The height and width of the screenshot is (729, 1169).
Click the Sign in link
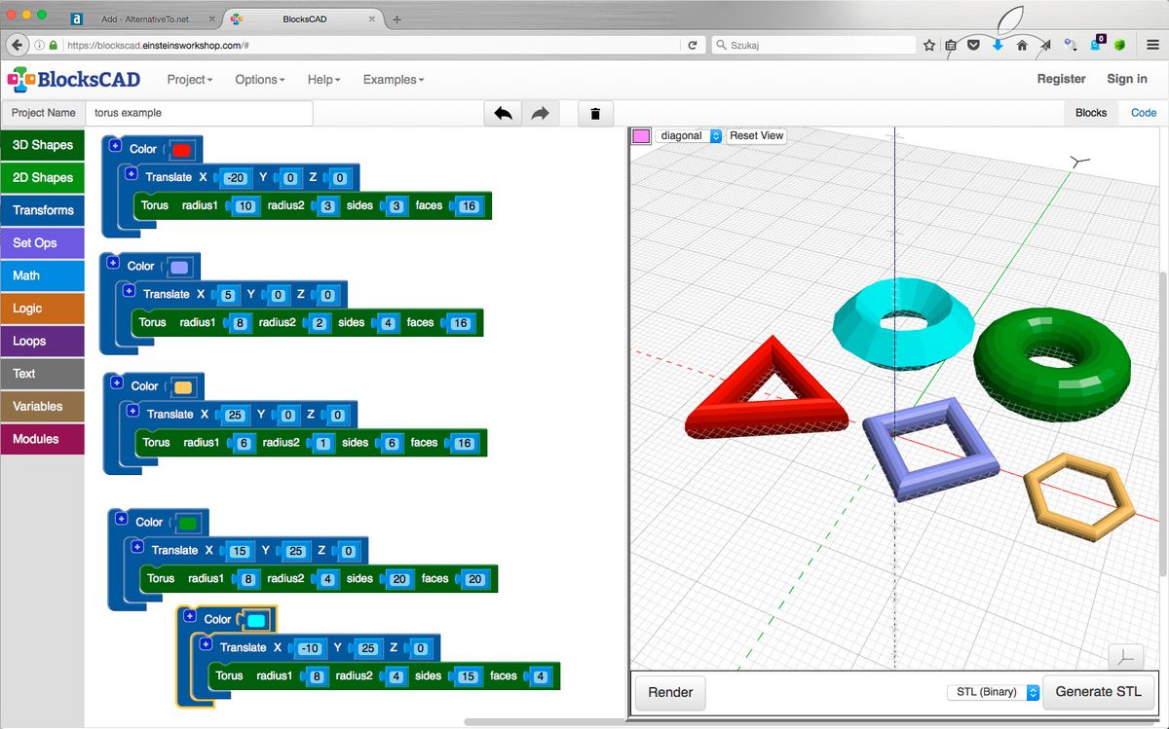pos(1126,79)
